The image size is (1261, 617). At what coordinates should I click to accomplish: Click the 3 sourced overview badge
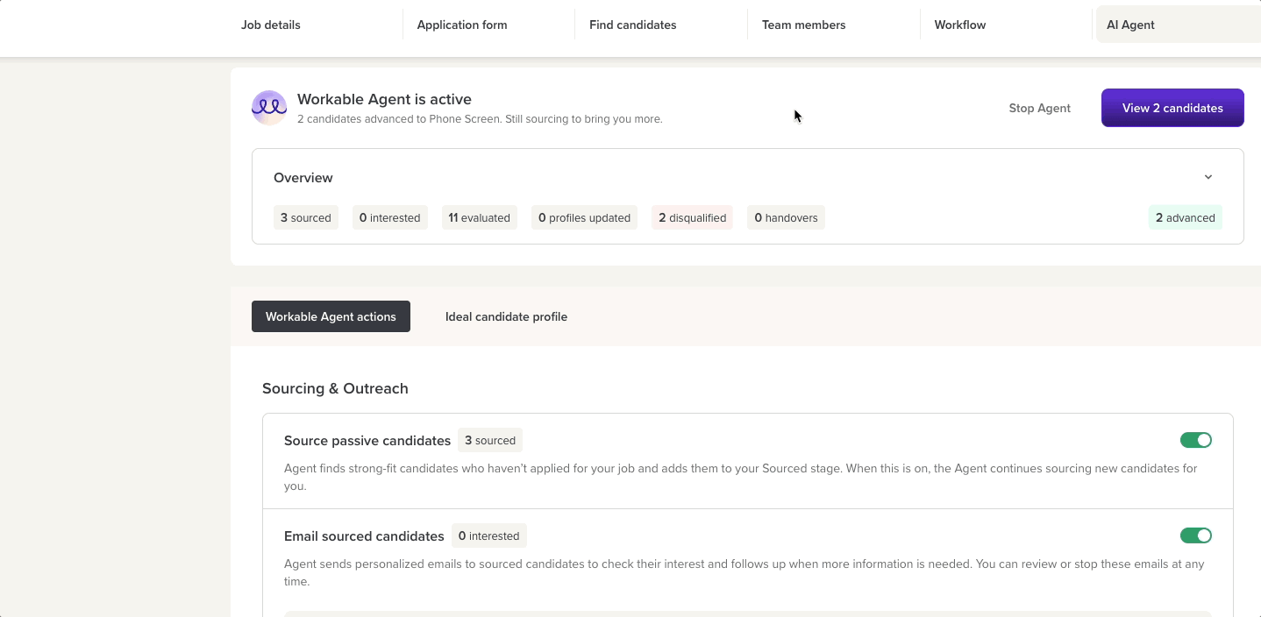305,217
